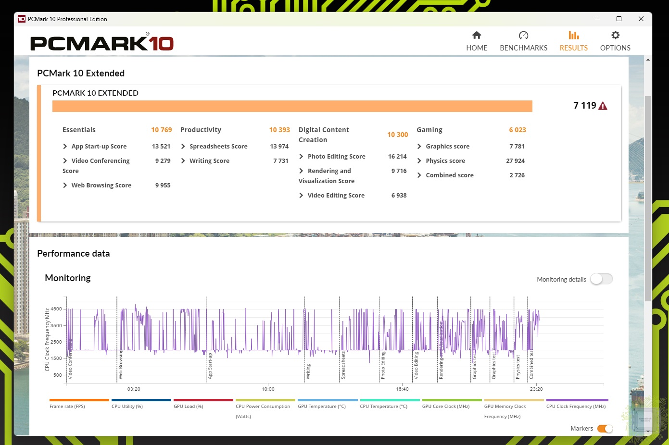Click the results bar-chart icon
The height and width of the screenshot is (445, 669).
[x=573, y=35]
